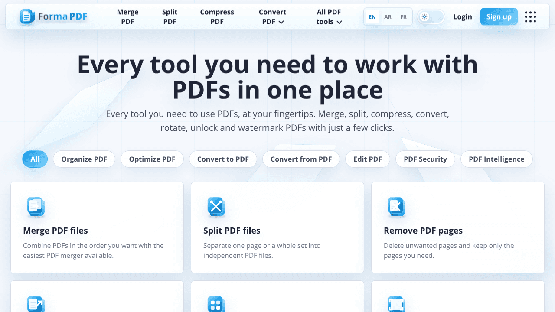Open Split PDF from the navbar
Screen dimensions: 555x312
click(170, 17)
